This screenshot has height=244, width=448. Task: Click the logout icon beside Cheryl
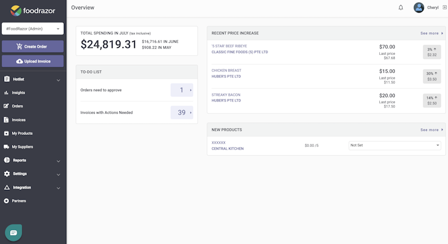(x=443, y=8)
